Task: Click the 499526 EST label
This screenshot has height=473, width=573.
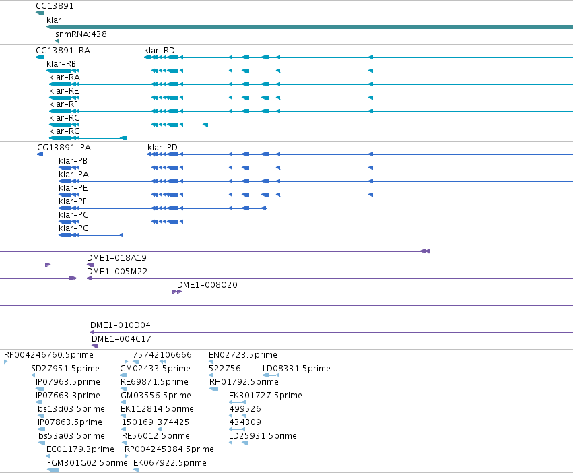Action: [x=245, y=409]
